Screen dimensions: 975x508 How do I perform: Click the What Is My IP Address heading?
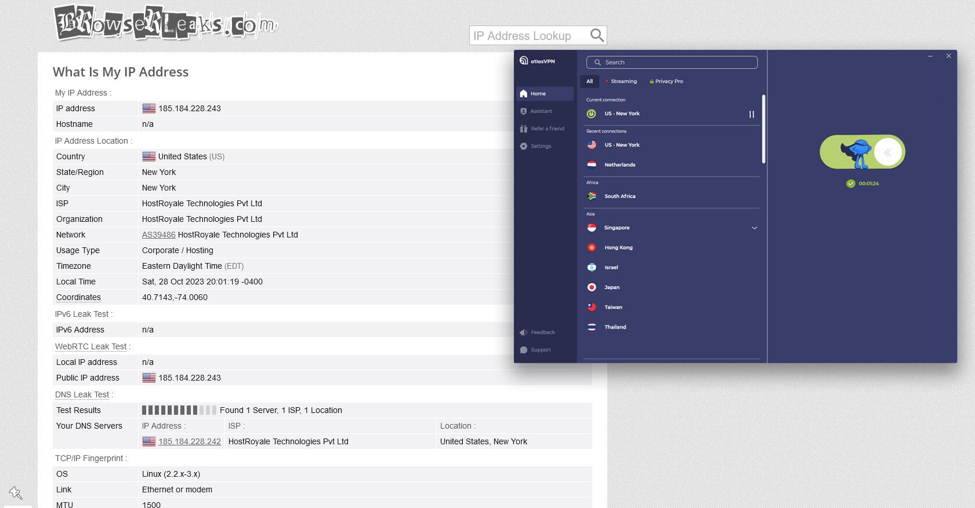121,72
